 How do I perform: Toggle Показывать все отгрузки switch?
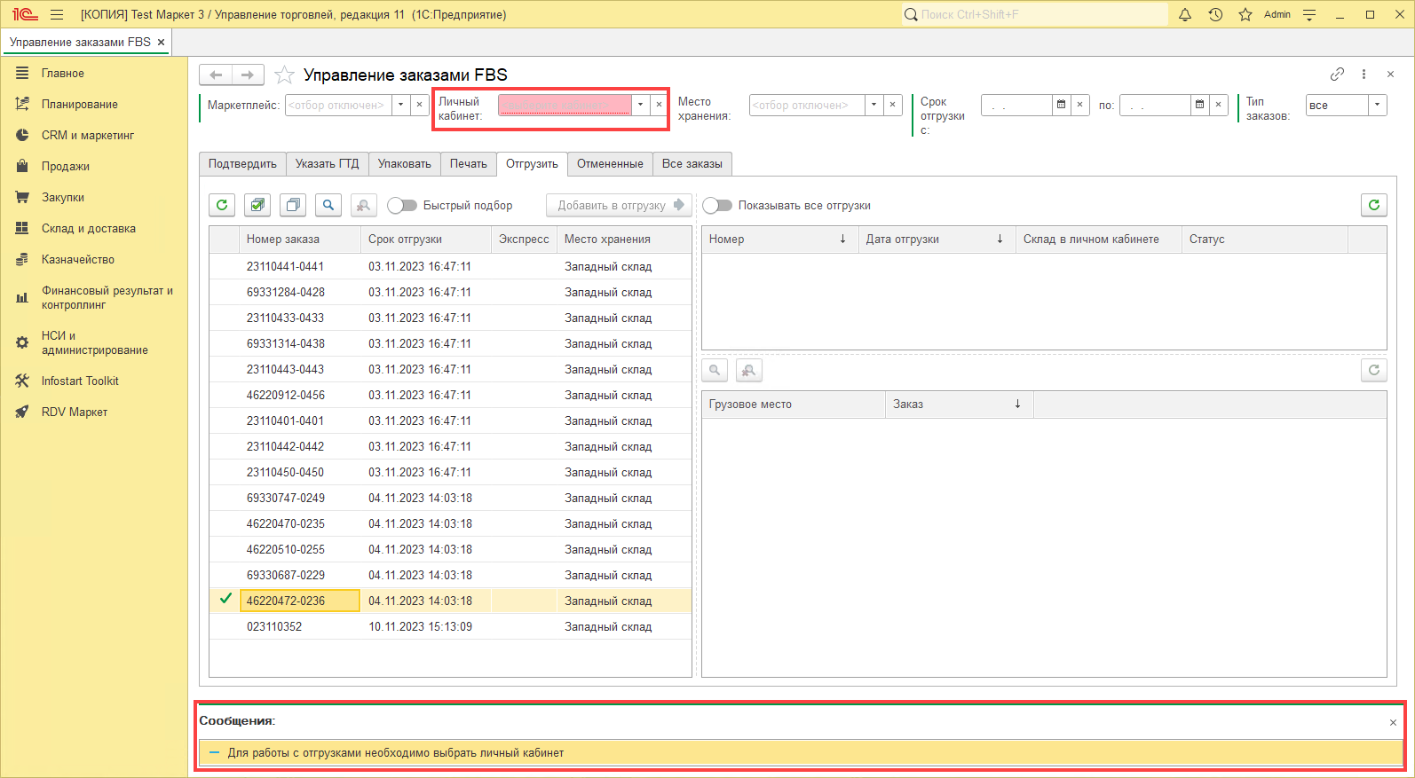pyautogui.click(x=717, y=205)
